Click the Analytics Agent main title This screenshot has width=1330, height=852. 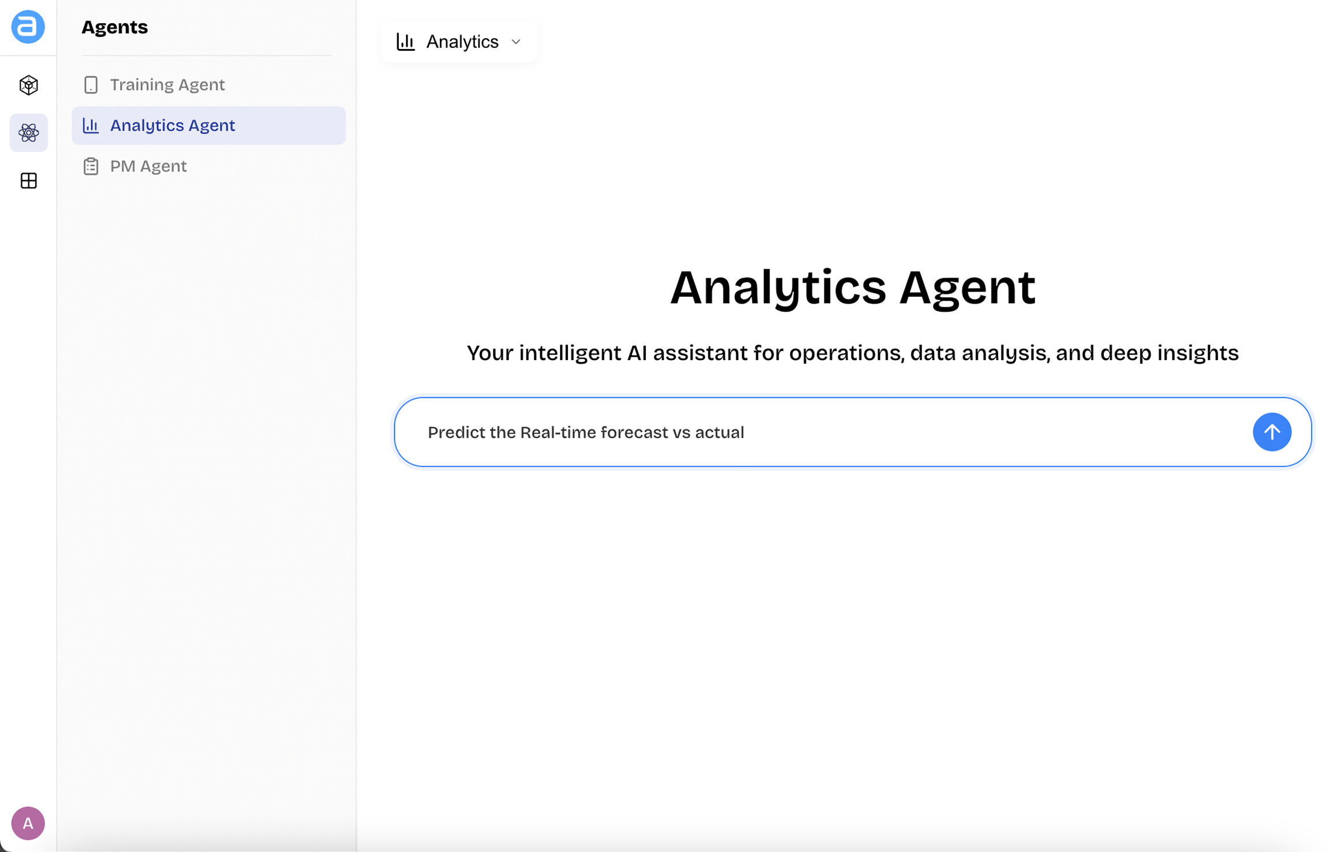point(853,287)
